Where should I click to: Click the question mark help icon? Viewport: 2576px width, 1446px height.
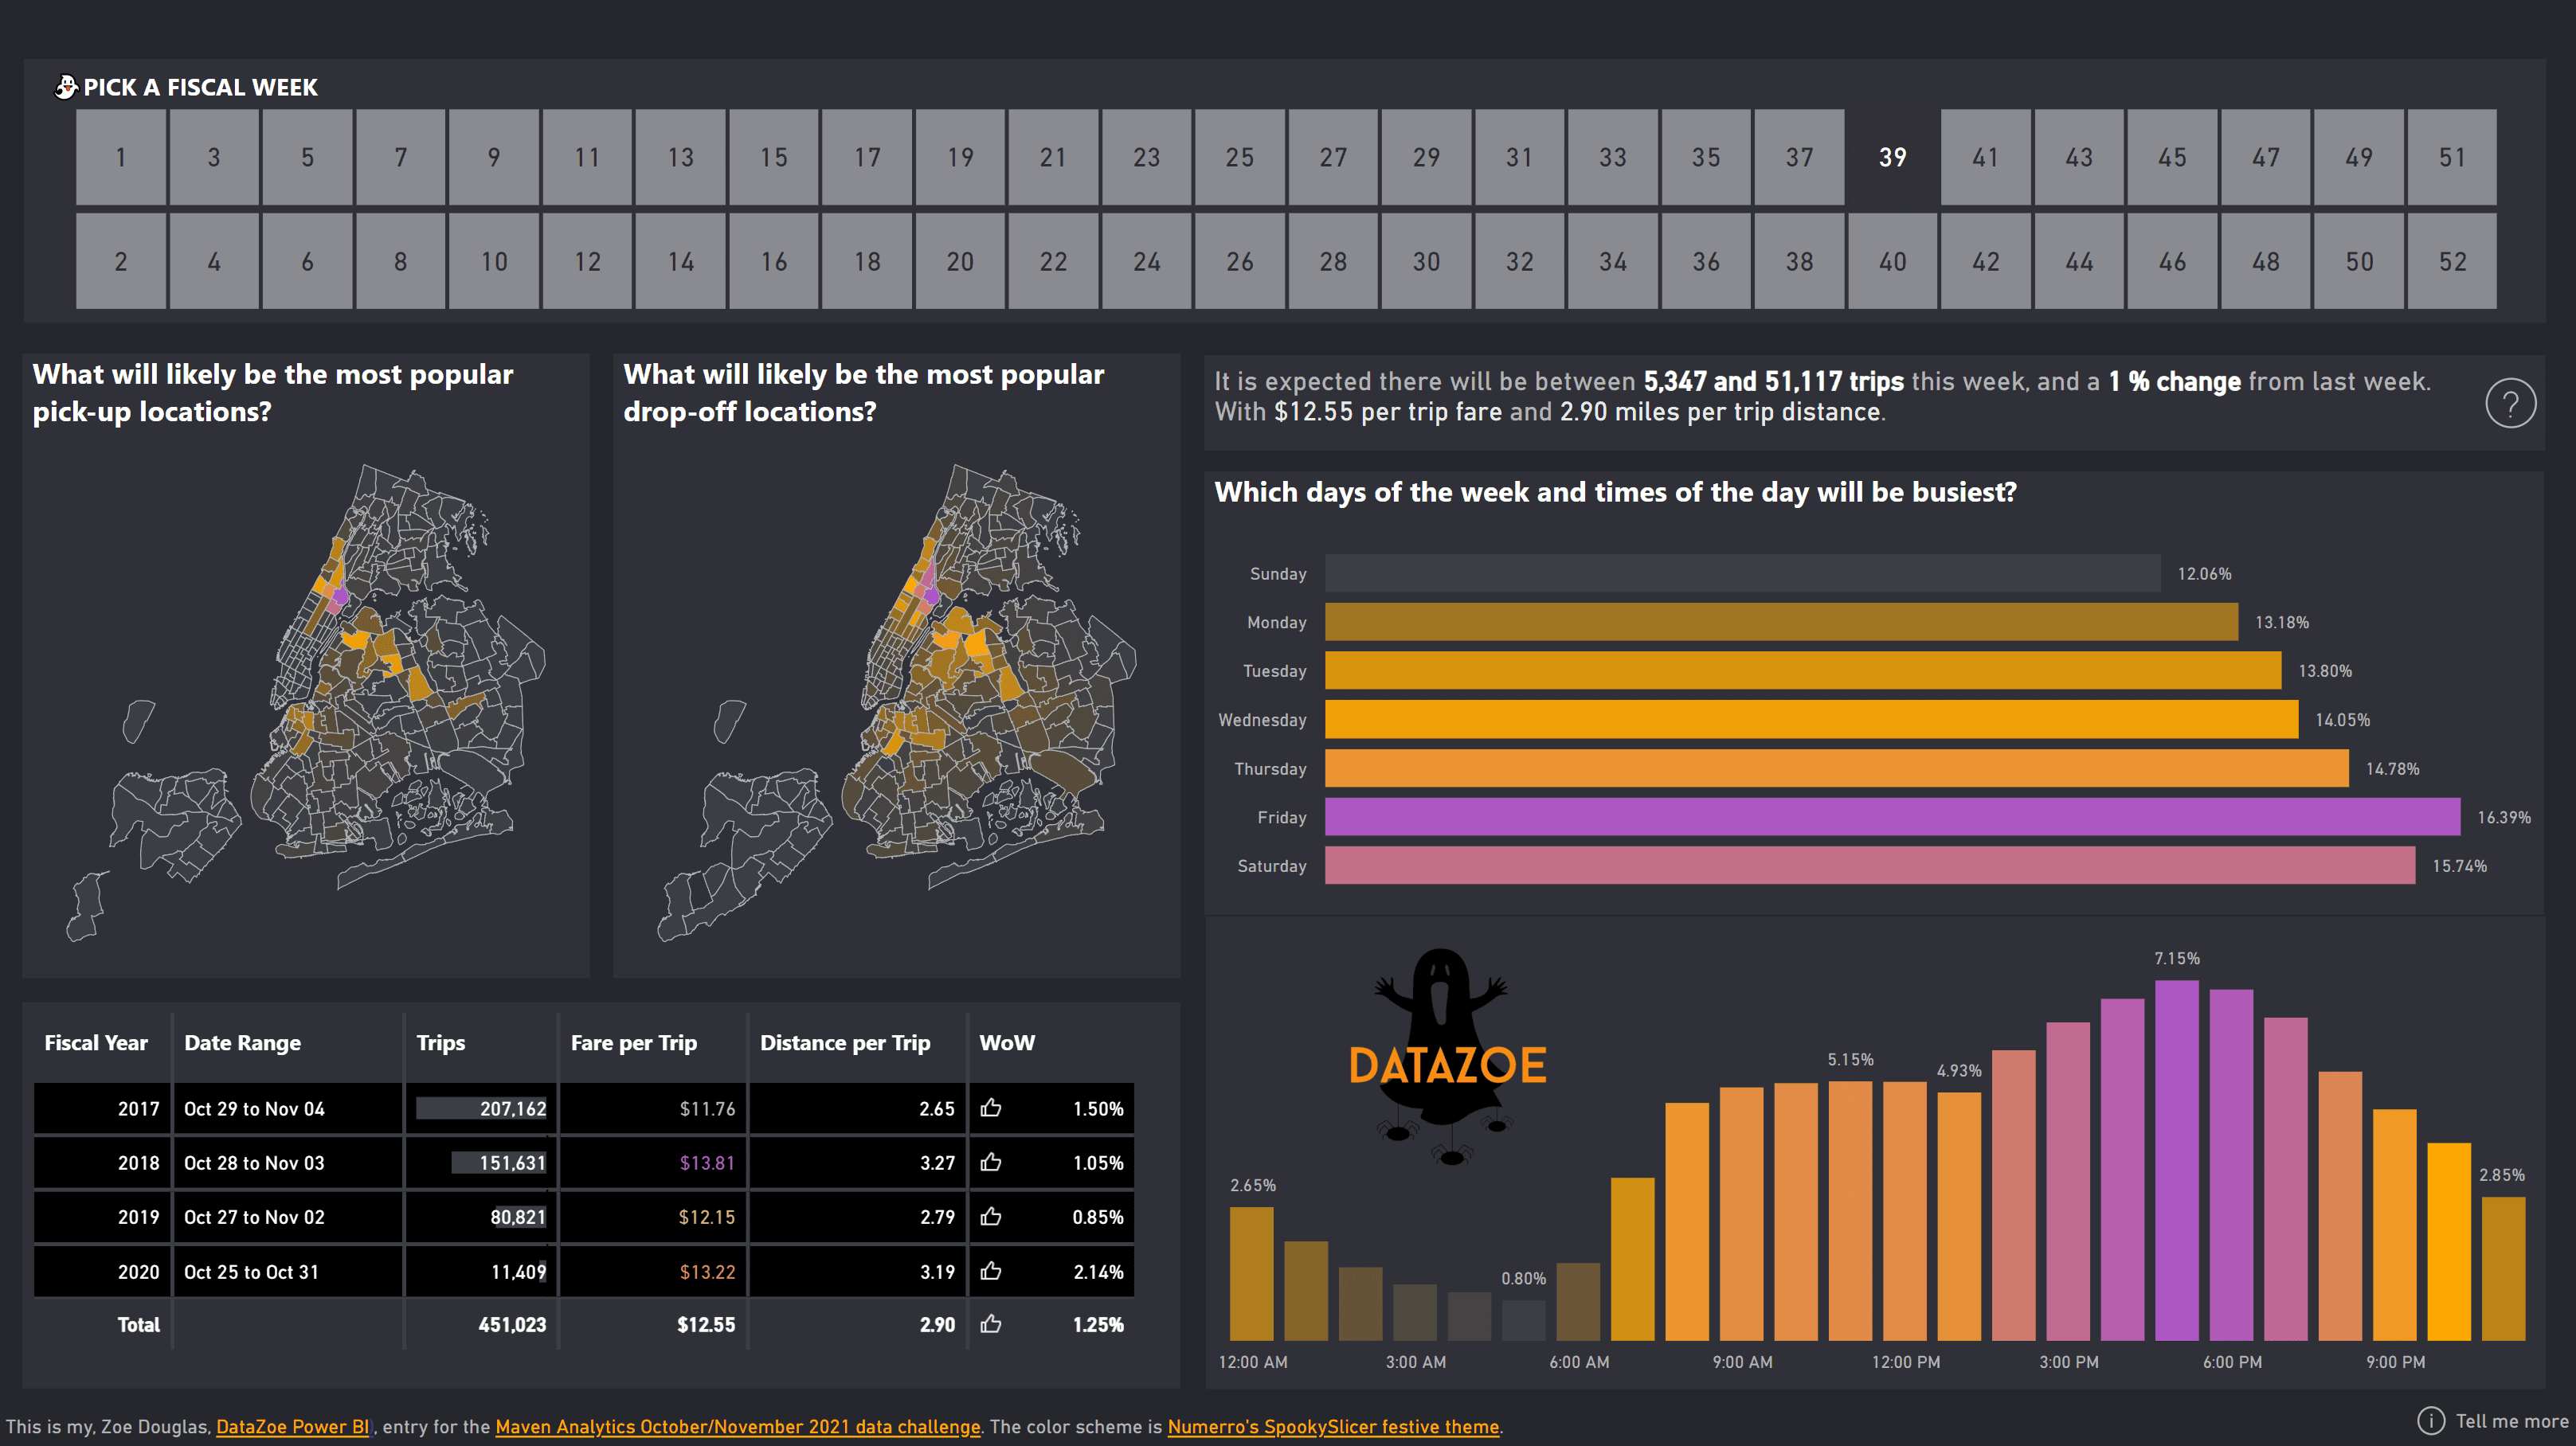[2509, 404]
